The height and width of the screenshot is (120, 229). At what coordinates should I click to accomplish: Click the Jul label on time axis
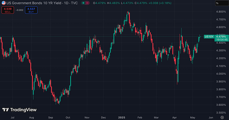click(12, 117)
